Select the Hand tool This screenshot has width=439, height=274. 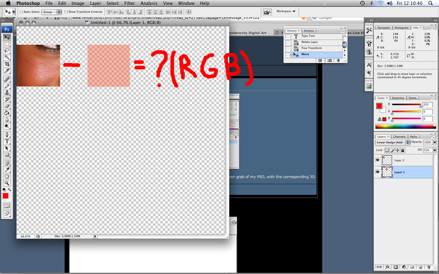click(7, 177)
